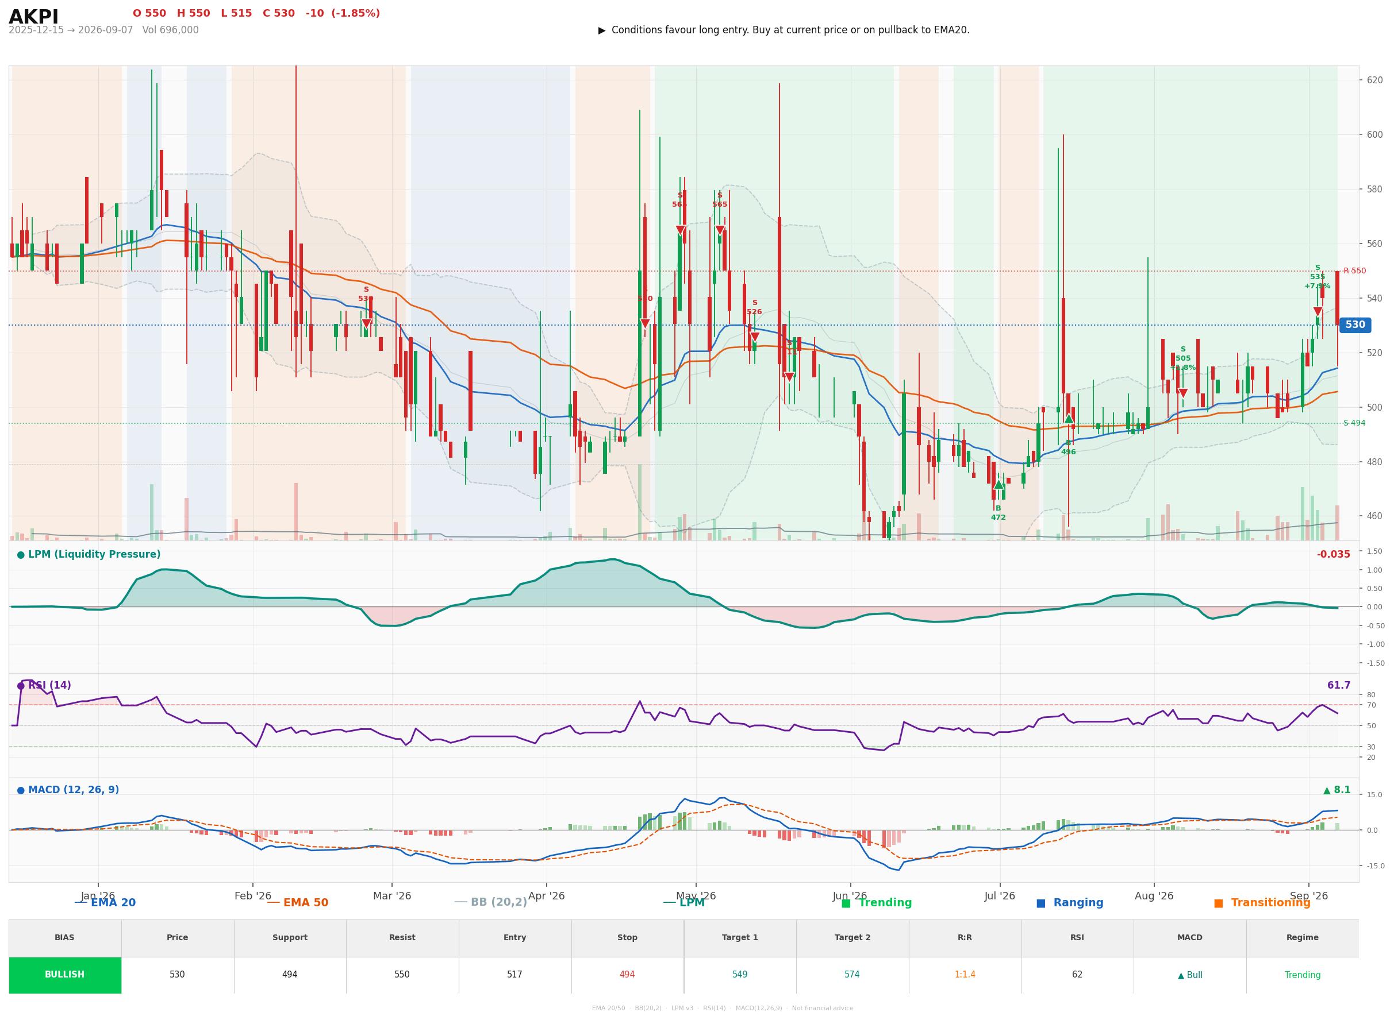Viewport: 1394px width, 1020px height.
Task: Click the Support value '494' in table
Action: (x=290, y=975)
